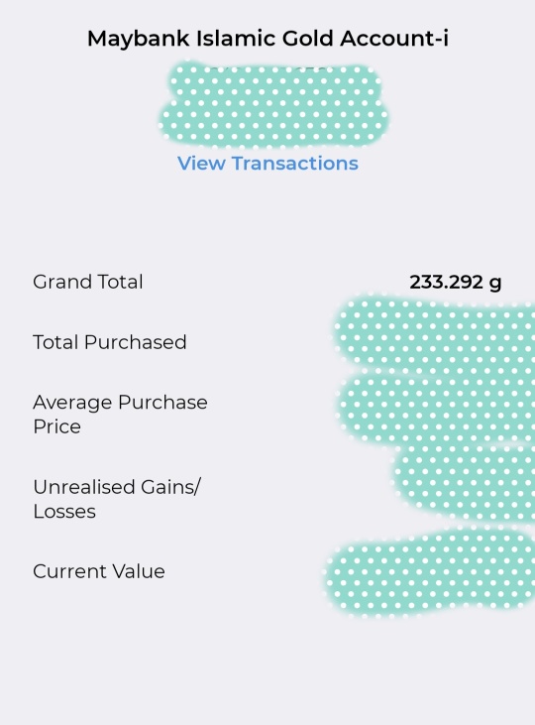Tap the word "Losses" below Unrealised Gains/

(64, 512)
